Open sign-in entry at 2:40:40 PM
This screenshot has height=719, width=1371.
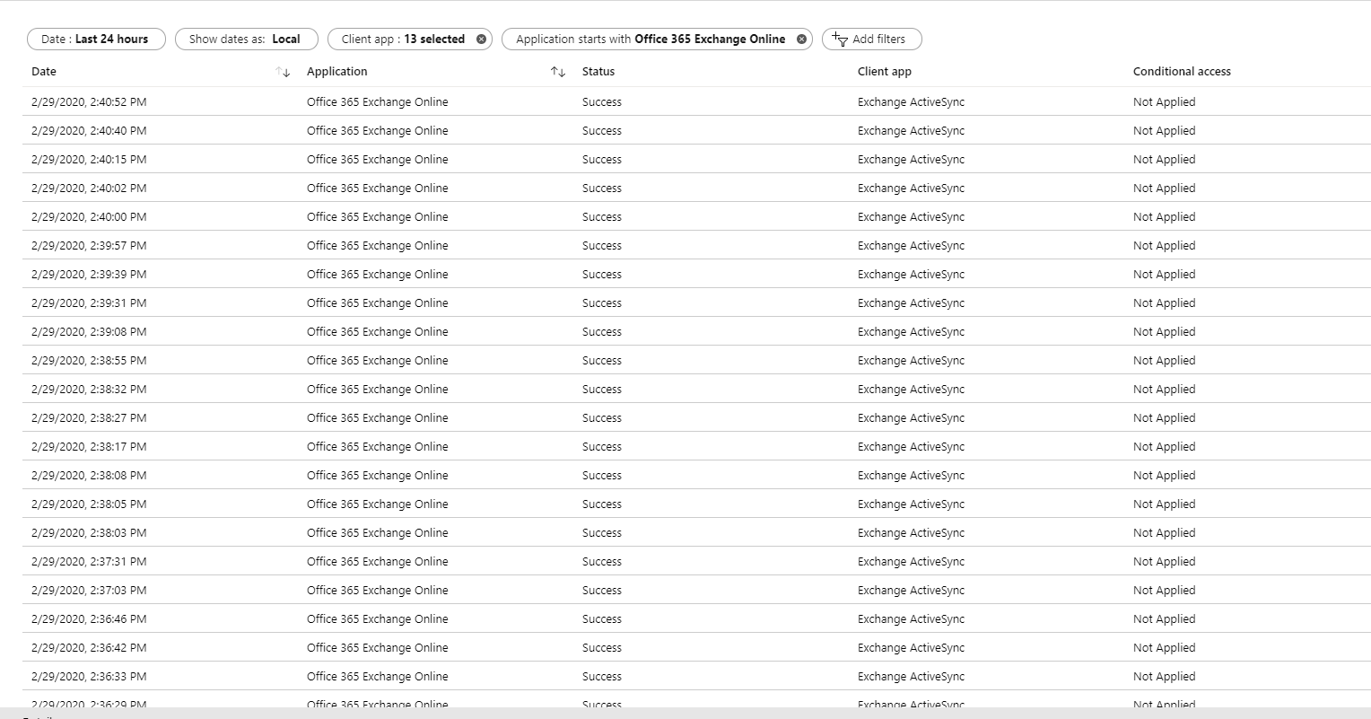tap(696, 130)
